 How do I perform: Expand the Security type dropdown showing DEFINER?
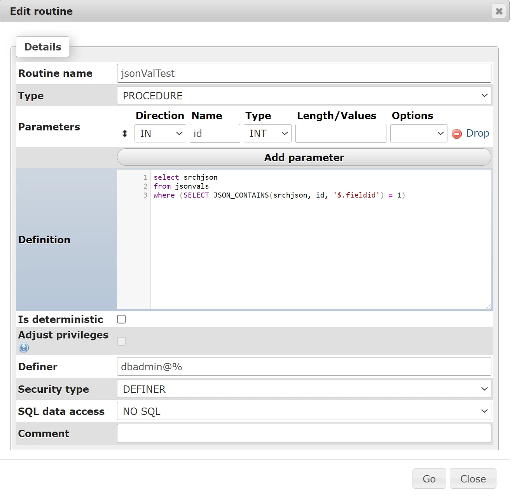[x=304, y=389]
